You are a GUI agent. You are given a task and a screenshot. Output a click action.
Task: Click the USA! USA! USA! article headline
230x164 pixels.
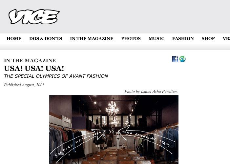pos(34,68)
